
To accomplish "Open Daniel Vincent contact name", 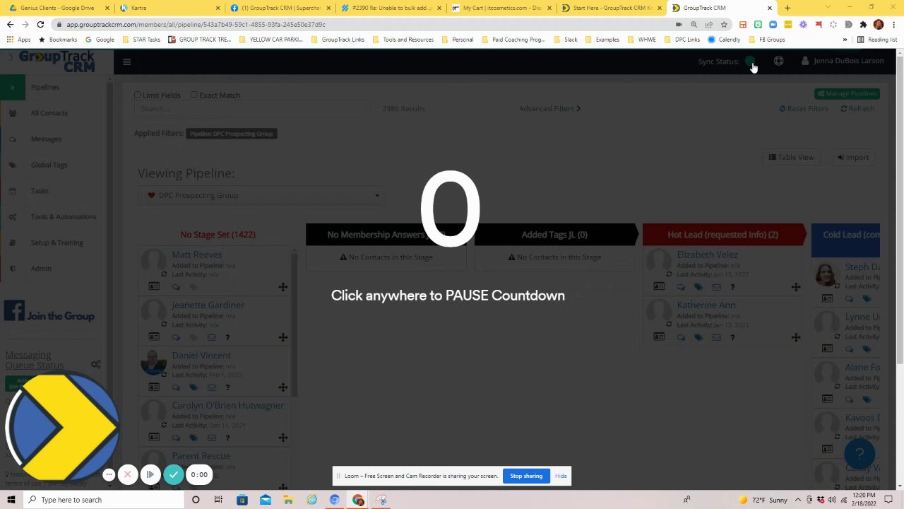I will (x=201, y=356).
